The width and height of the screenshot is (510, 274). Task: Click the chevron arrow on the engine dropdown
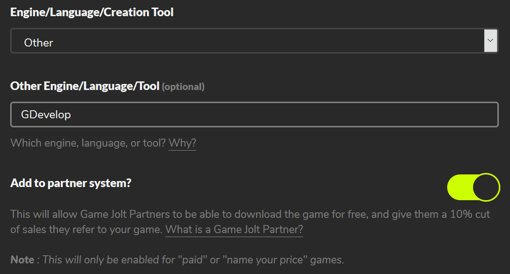point(490,40)
